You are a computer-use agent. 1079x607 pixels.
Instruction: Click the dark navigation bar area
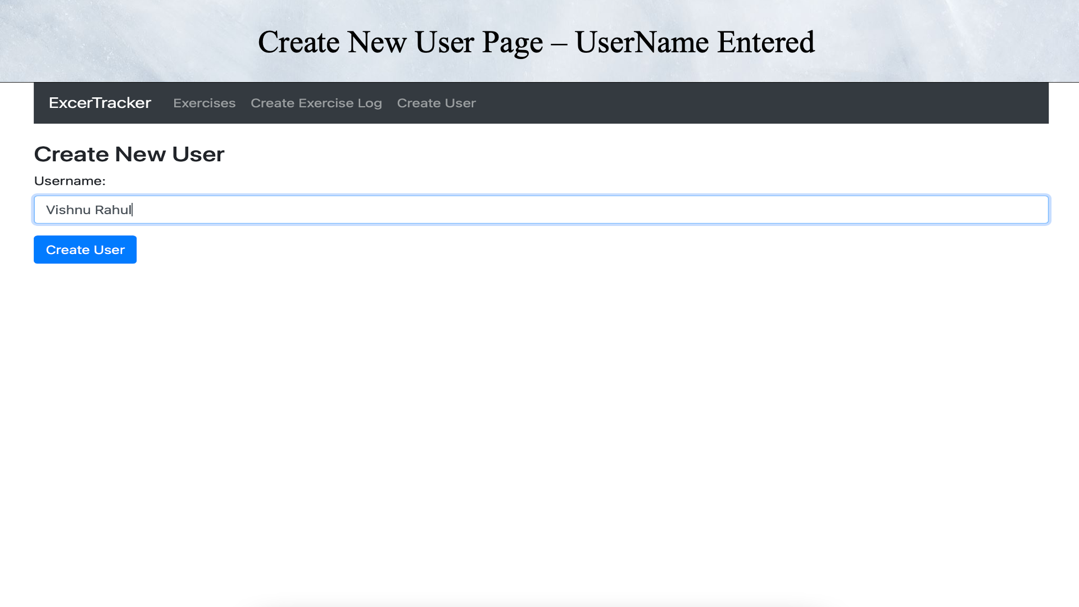(x=731, y=103)
